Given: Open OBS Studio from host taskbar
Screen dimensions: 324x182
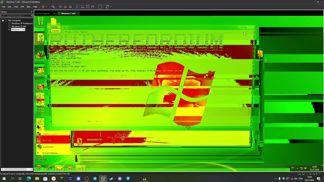Looking at the screenshot, I should click(x=87, y=179).
